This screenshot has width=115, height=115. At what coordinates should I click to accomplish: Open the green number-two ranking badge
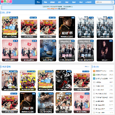click(94, 75)
